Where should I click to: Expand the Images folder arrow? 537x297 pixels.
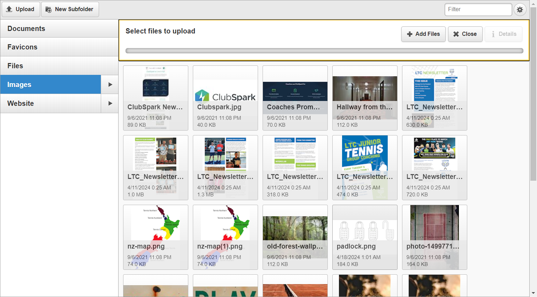point(110,85)
